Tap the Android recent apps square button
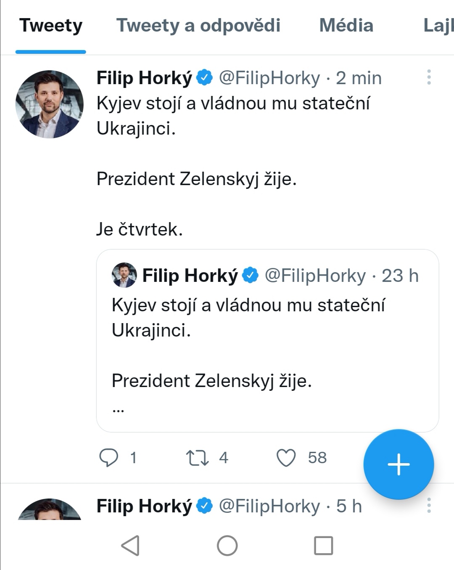Viewport: 454px width, 570px height. 323,546
